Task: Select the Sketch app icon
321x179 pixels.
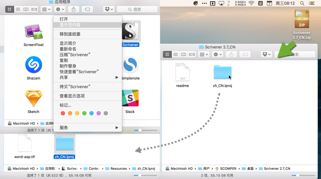Action: [33, 98]
